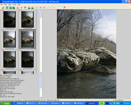Untag image with crossed checkmark icon
Image resolution: width=131 pixels, height=105 pixels.
coord(25,8)
